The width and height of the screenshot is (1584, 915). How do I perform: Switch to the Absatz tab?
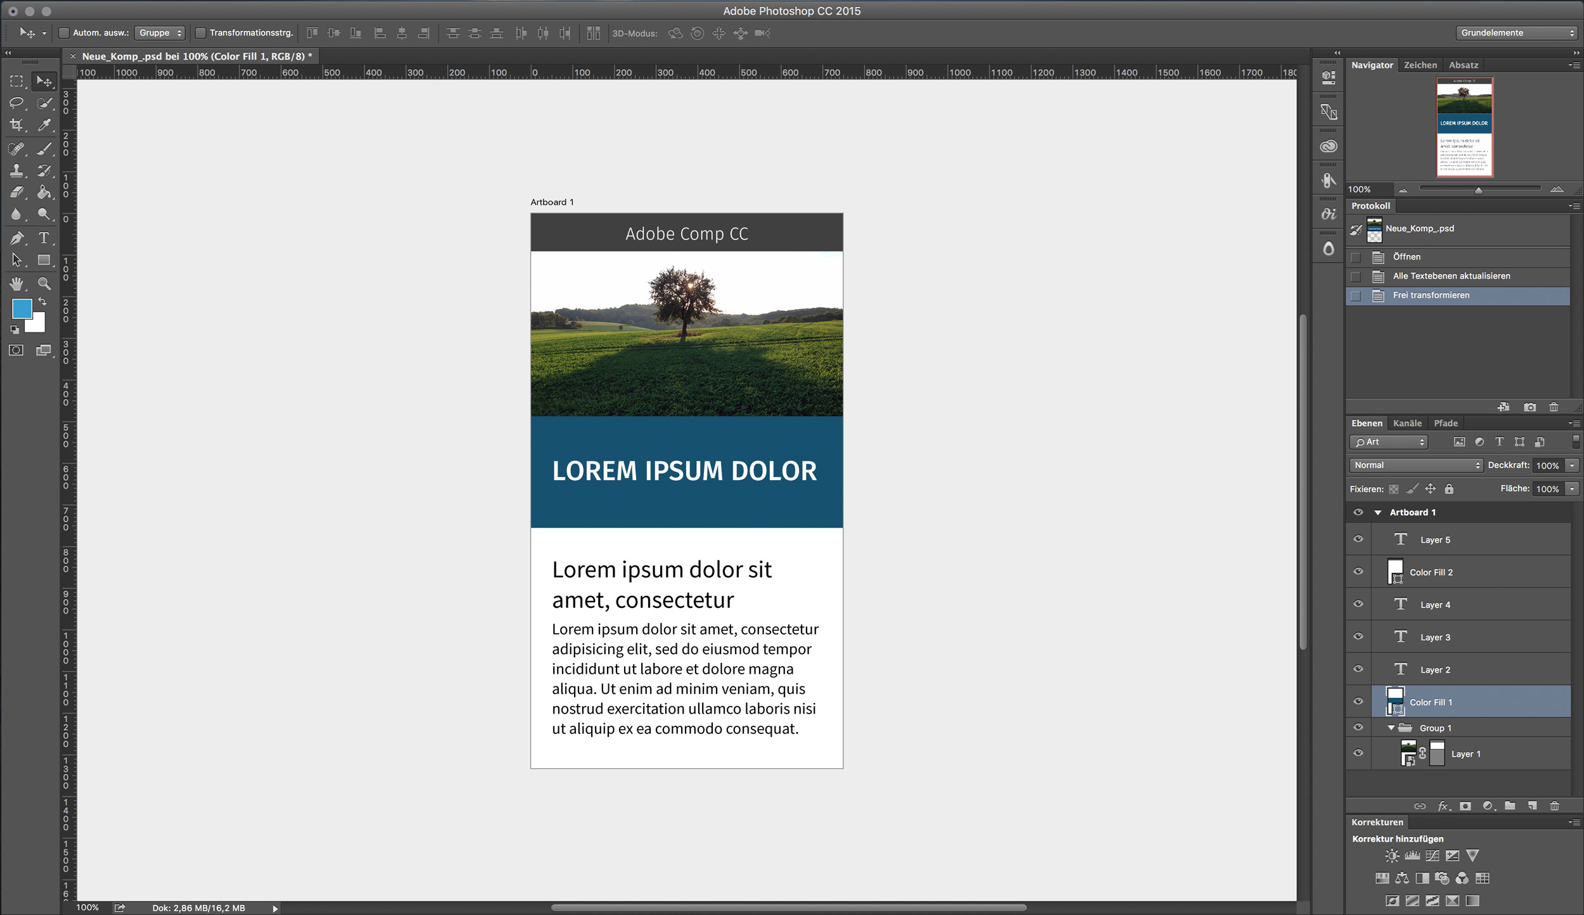pos(1463,65)
